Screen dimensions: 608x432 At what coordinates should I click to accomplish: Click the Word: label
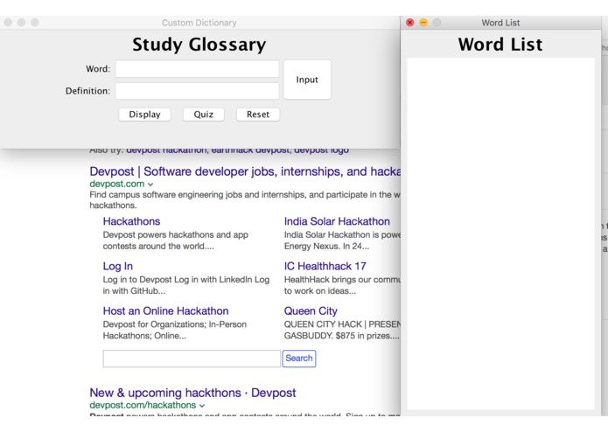[x=98, y=69]
